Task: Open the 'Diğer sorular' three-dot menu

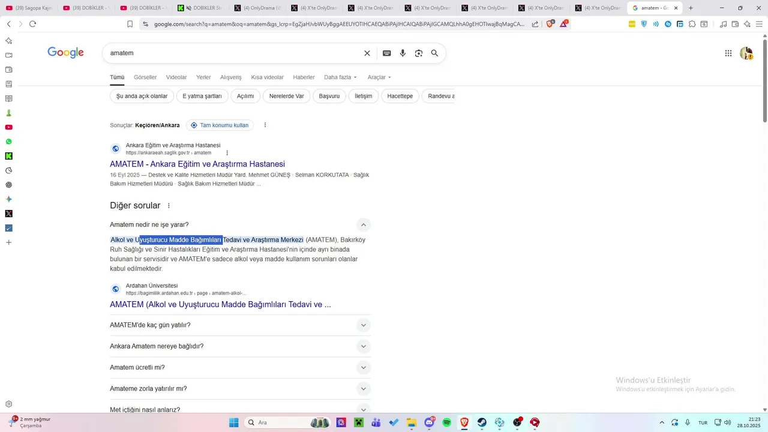Action: pyautogui.click(x=169, y=206)
